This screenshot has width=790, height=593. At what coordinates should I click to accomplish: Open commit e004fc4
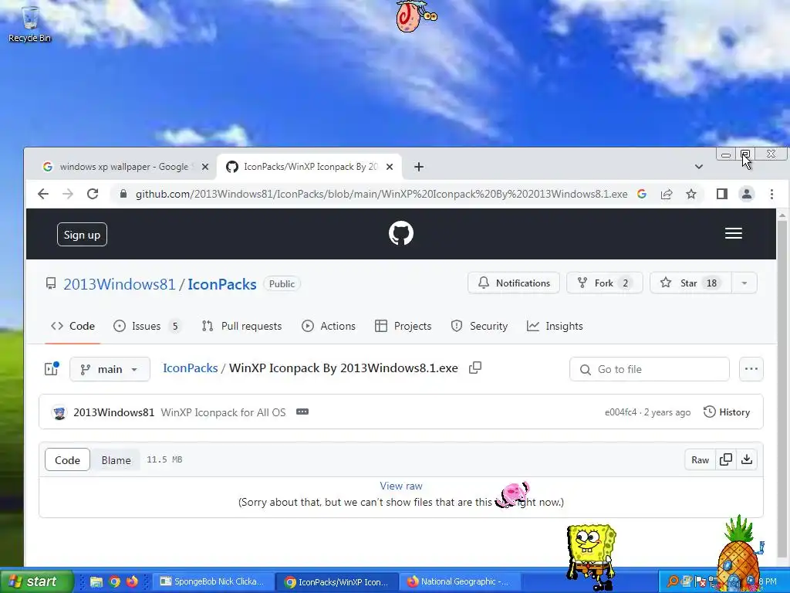coord(621,412)
